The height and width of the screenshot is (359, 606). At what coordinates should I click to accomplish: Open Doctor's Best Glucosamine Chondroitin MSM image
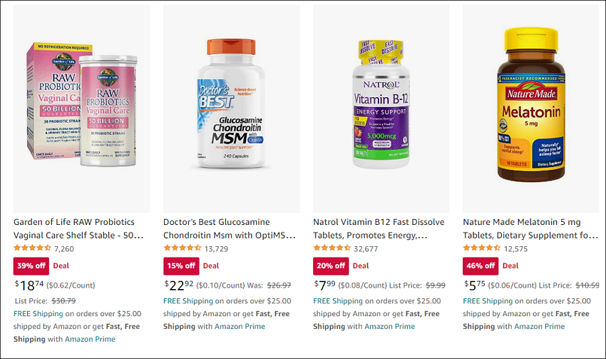[x=232, y=108]
